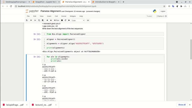The height and width of the screenshot is (108, 192).
Task: Cut selected cells with scissors icon
Action: 35,20
